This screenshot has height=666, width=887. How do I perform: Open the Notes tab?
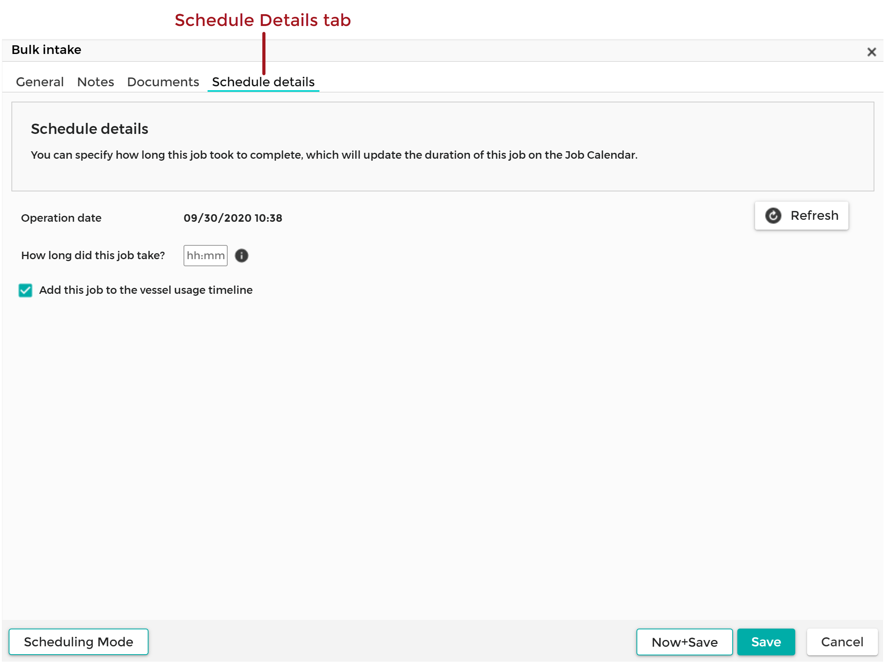click(x=95, y=82)
